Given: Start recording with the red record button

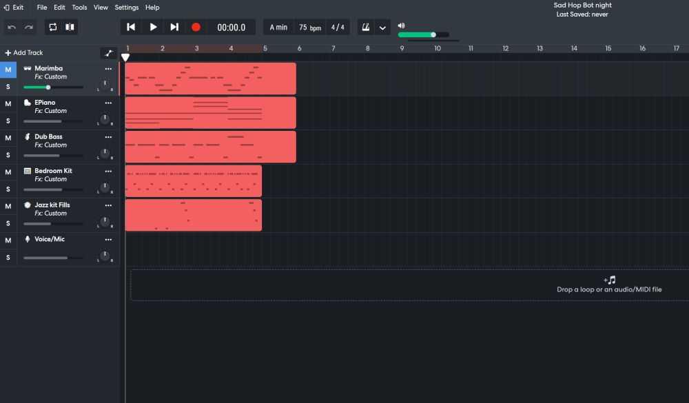Looking at the screenshot, I should tap(196, 28).
